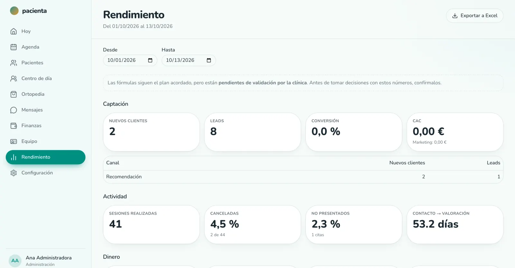Click the Ortopedia shopping bag icon
The image size is (515, 268).
[14, 94]
